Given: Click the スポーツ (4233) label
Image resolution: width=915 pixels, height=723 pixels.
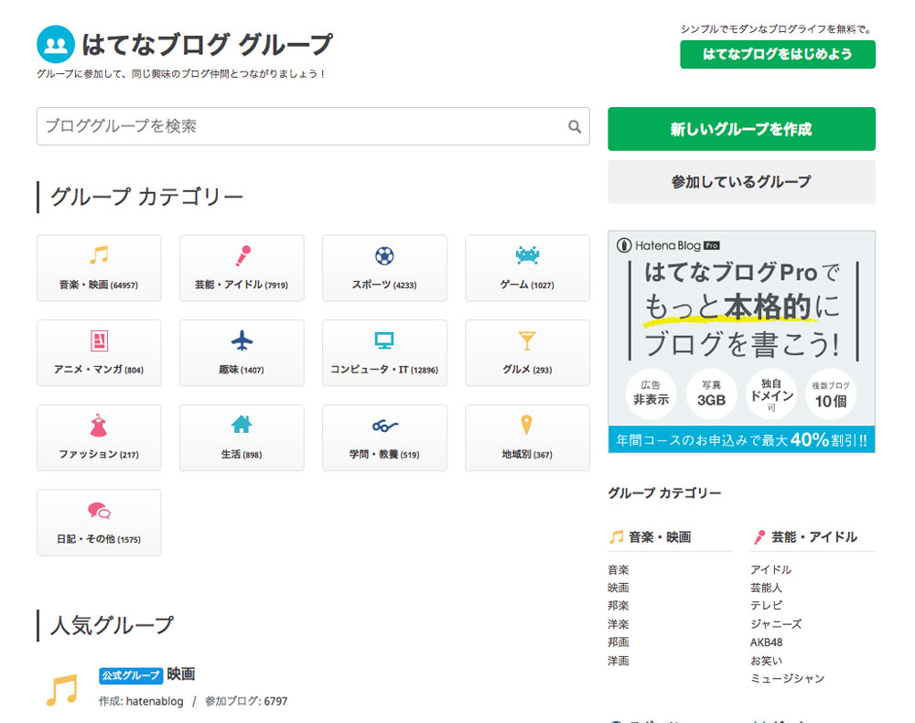Looking at the screenshot, I should point(384,285).
